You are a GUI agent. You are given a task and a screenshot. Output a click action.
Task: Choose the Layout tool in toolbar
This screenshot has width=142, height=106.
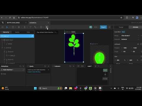tap(30, 27)
